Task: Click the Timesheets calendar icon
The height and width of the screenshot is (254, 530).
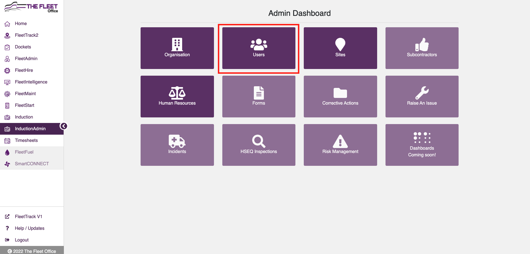Action: [x=7, y=141]
